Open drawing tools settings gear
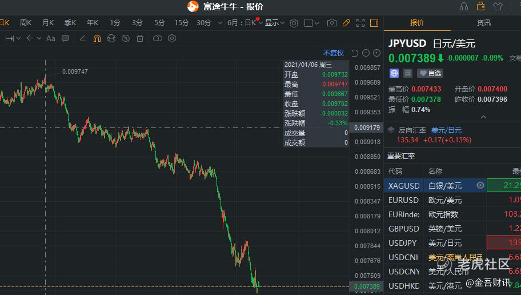The image size is (521, 295). click(x=172, y=38)
